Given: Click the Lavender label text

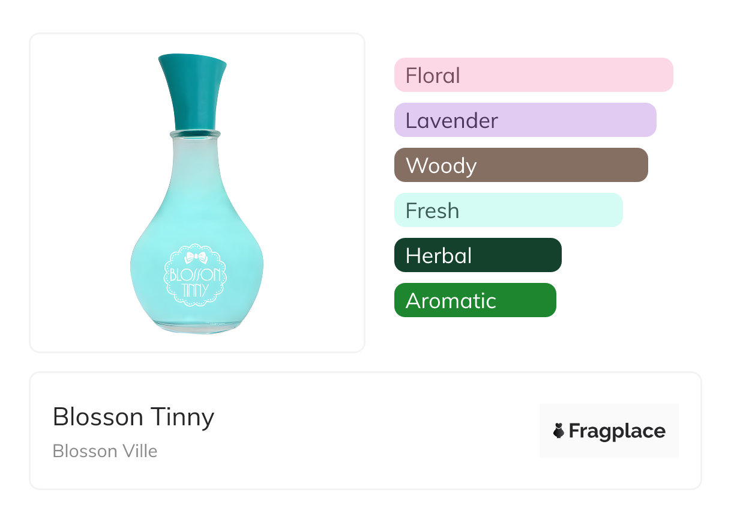Looking at the screenshot, I should coord(452,121).
